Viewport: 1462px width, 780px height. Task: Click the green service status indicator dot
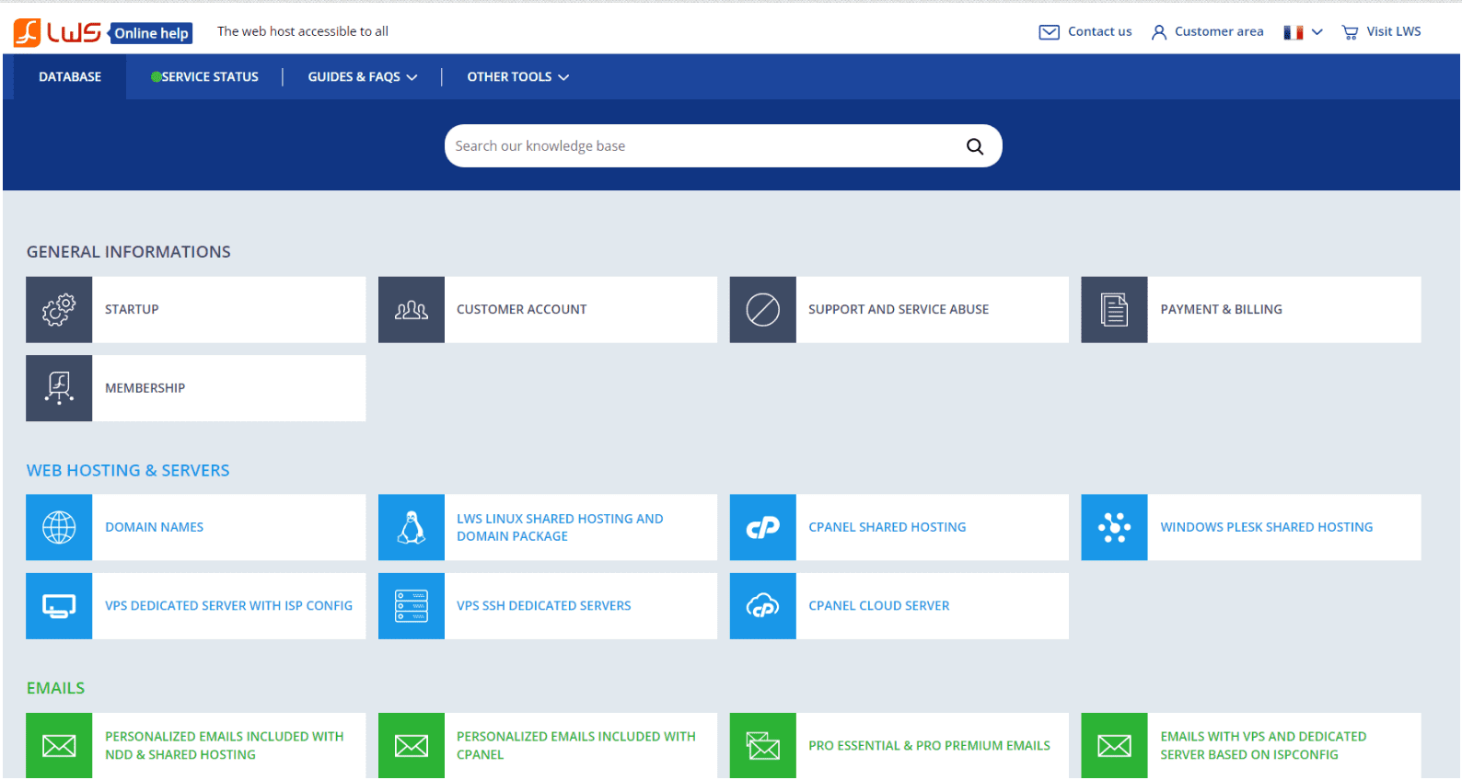(156, 77)
